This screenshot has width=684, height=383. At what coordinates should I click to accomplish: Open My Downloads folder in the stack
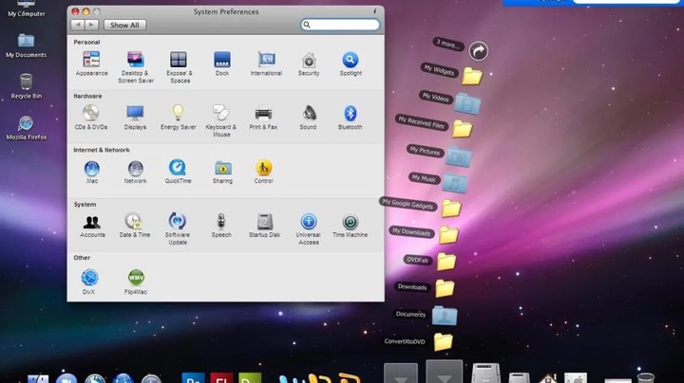point(448,235)
